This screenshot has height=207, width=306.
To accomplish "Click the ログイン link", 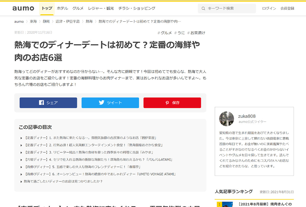I will 269,8.
